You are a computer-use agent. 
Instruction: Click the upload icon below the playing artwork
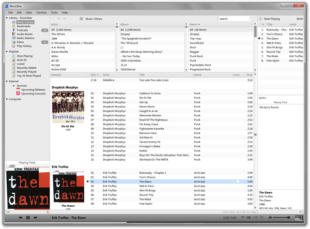point(47,212)
